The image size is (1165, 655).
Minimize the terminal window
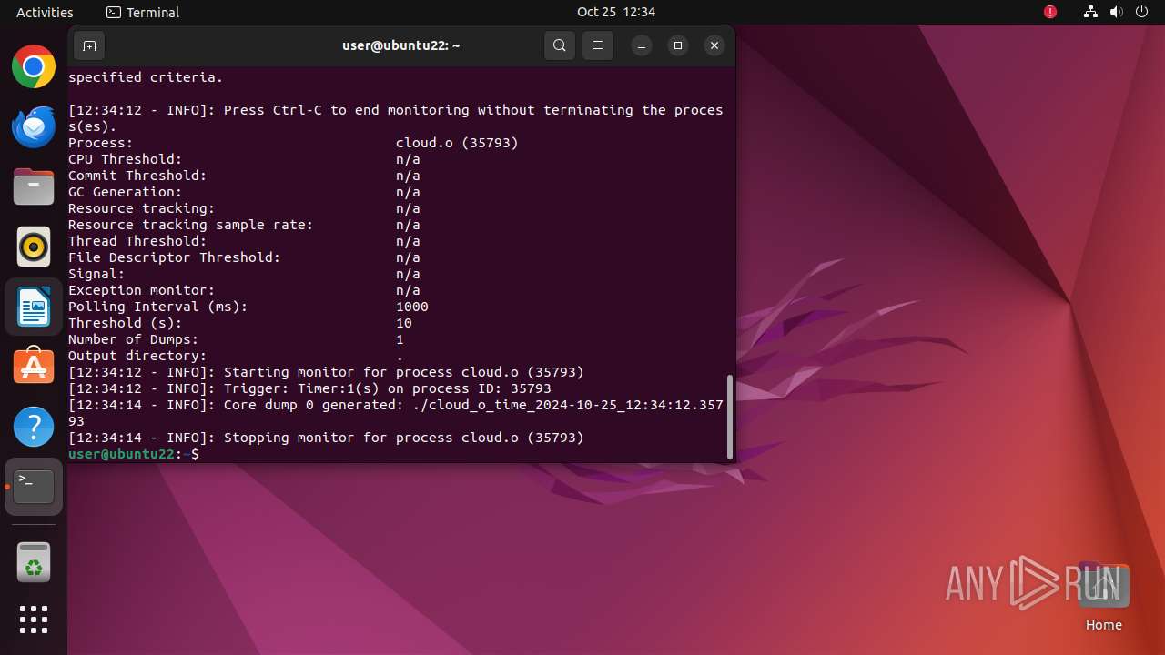point(642,45)
